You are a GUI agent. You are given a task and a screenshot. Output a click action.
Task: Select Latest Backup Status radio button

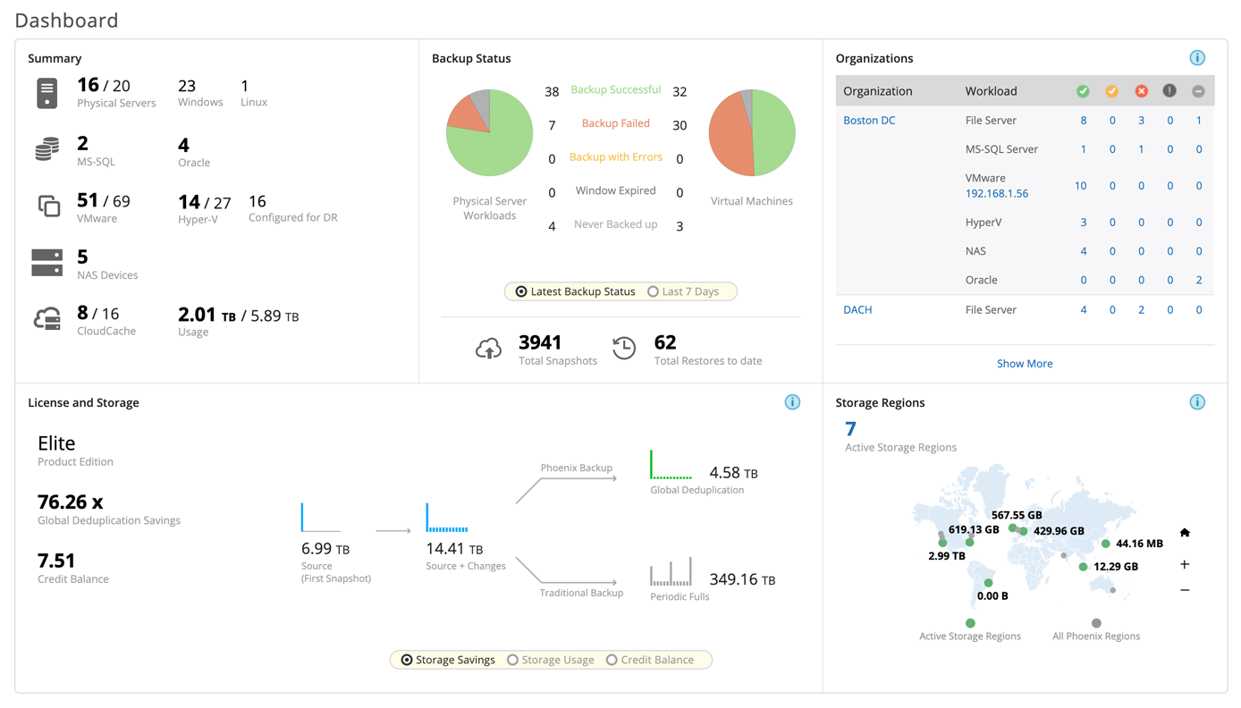click(521, 291)
